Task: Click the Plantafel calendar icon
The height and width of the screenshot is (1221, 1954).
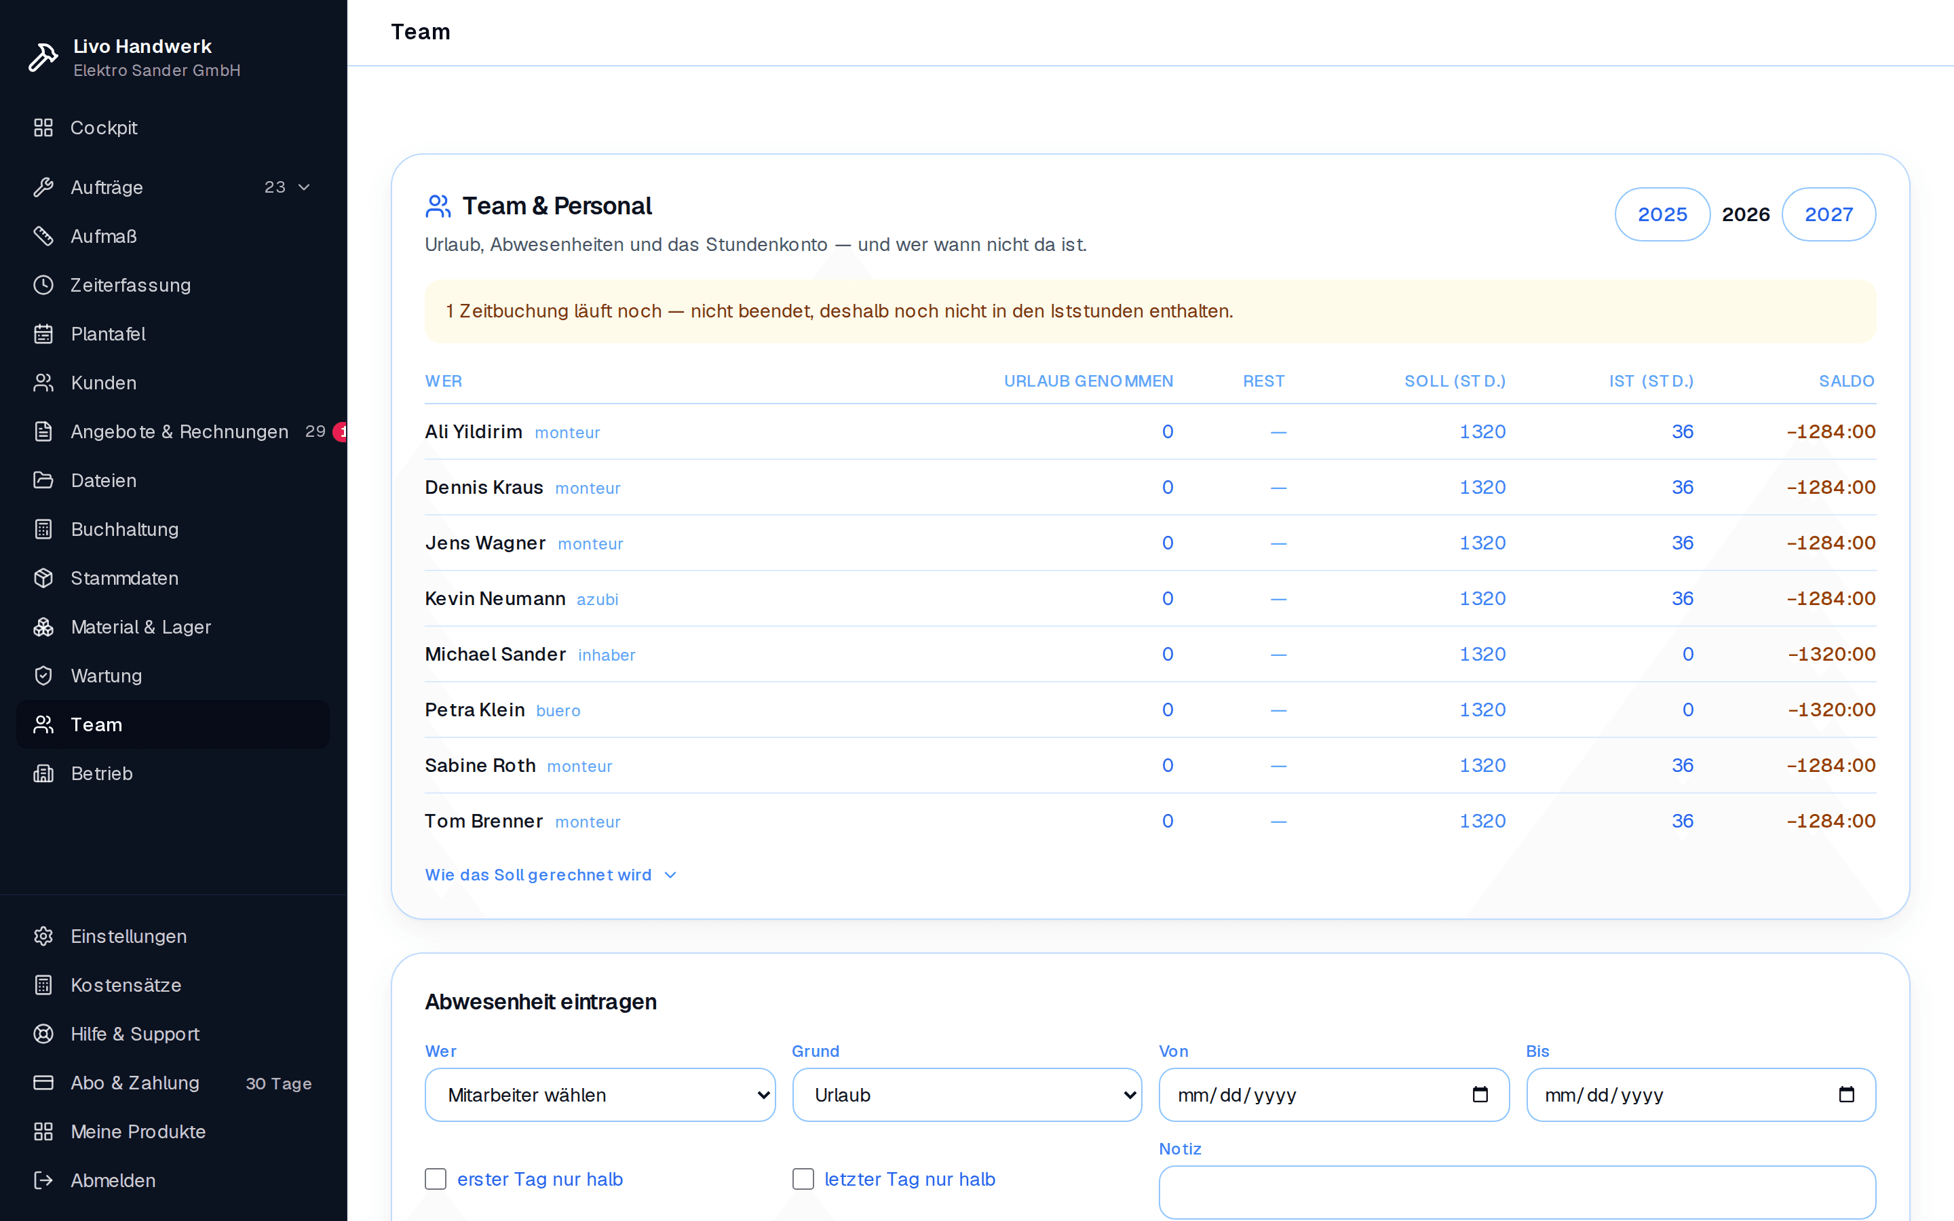Action: [x=43, y=334]
